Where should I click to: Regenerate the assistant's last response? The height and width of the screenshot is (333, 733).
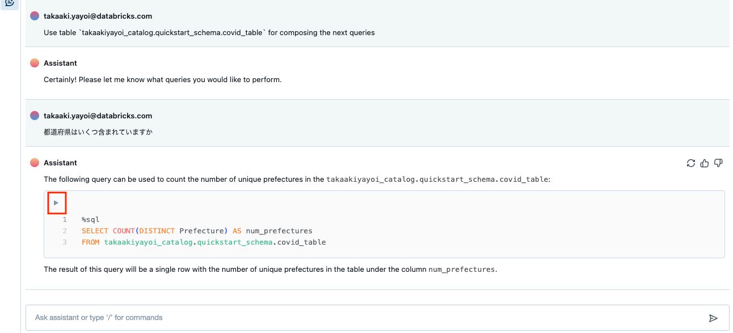point(690,163)
